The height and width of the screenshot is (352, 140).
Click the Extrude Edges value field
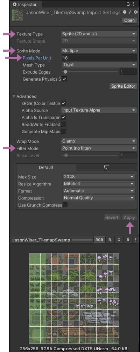click(128, 72)
